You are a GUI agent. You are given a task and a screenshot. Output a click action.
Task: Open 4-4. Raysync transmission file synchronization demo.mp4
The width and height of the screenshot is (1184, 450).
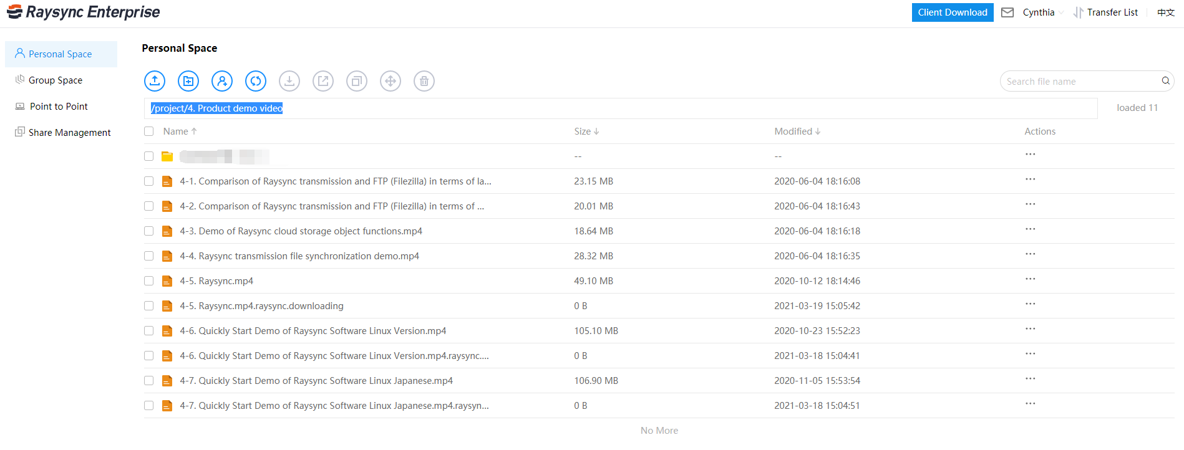click(299, 256)
